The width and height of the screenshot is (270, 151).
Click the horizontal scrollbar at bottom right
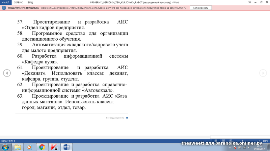[x=240, y=137]
